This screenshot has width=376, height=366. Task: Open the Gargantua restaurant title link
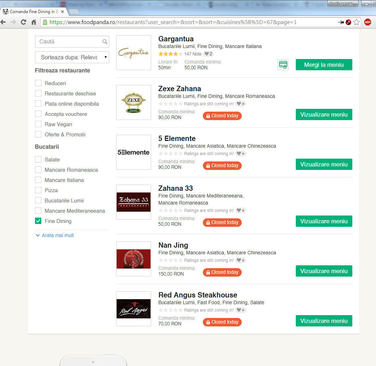(176, 39)
